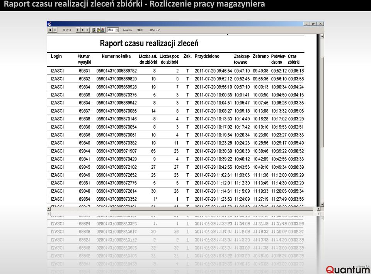This screenshot has height=274, width=371.
Task: Select carrier number 059014370005869928
Action: 116,87
